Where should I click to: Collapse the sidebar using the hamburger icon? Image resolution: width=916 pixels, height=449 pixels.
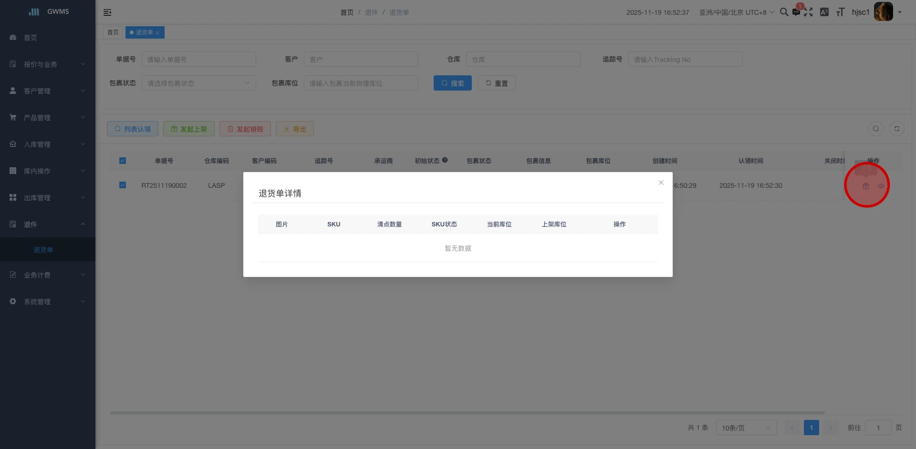click(x=107, y=12)
